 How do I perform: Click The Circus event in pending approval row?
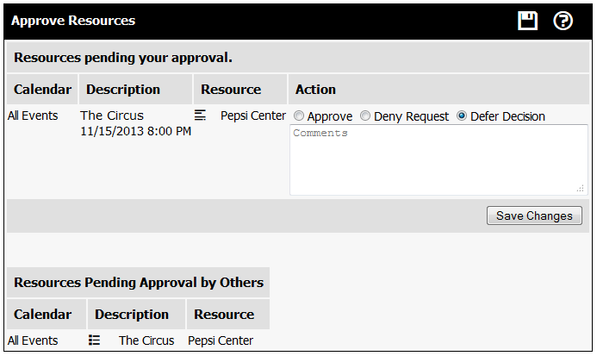tap(112, 116)
